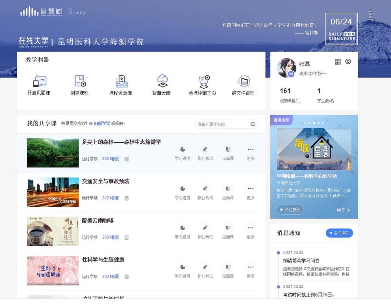Image resolution: width=391 pixels, height=305 pixels.
Task: Open the settings gear in profile card
Action: pos(348,61)
